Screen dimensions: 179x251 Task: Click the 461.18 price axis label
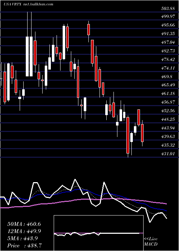point(168,94)
